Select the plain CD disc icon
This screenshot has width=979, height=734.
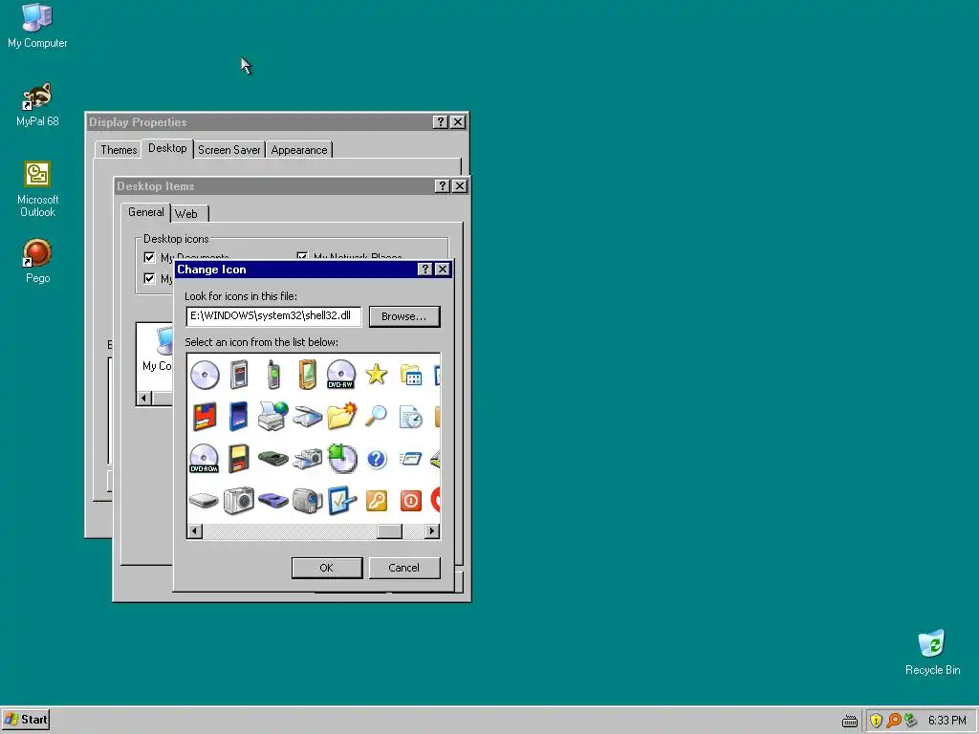point(205,375)
